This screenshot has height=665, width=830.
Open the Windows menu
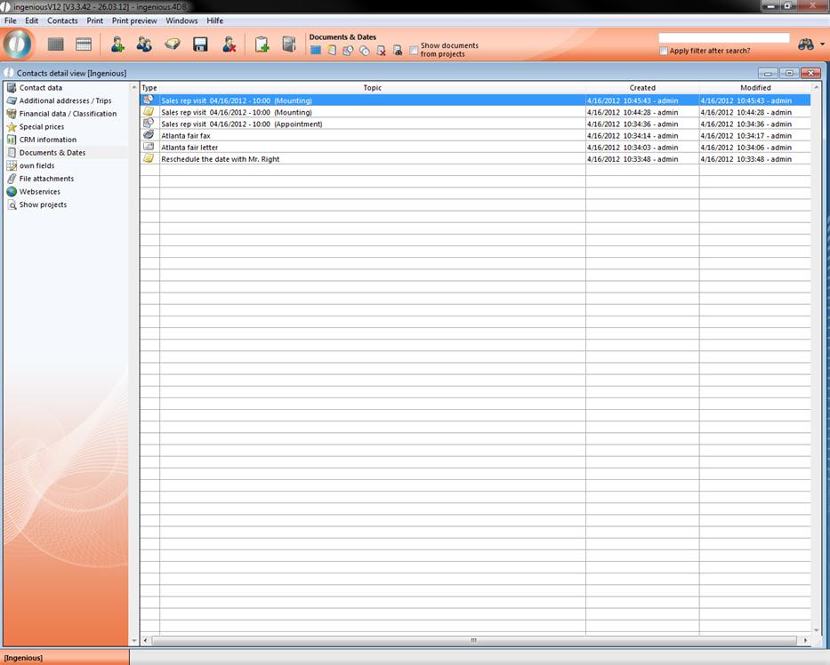181,20
